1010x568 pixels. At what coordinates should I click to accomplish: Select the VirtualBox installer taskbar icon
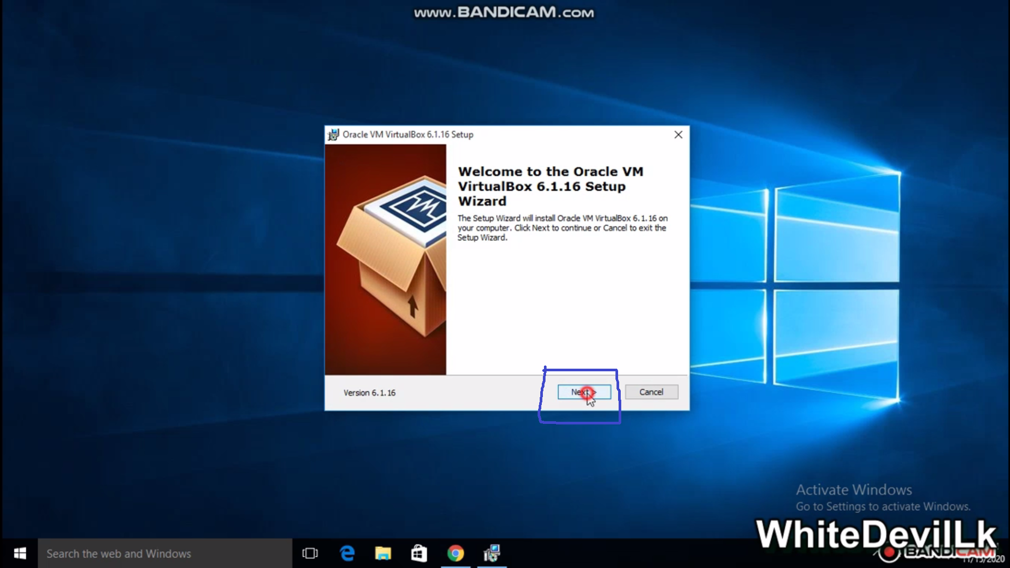click(492, 553)
